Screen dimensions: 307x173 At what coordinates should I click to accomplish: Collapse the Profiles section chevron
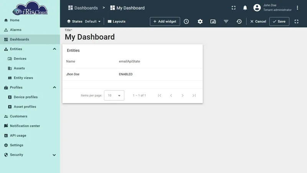click(x=54, y=88)
